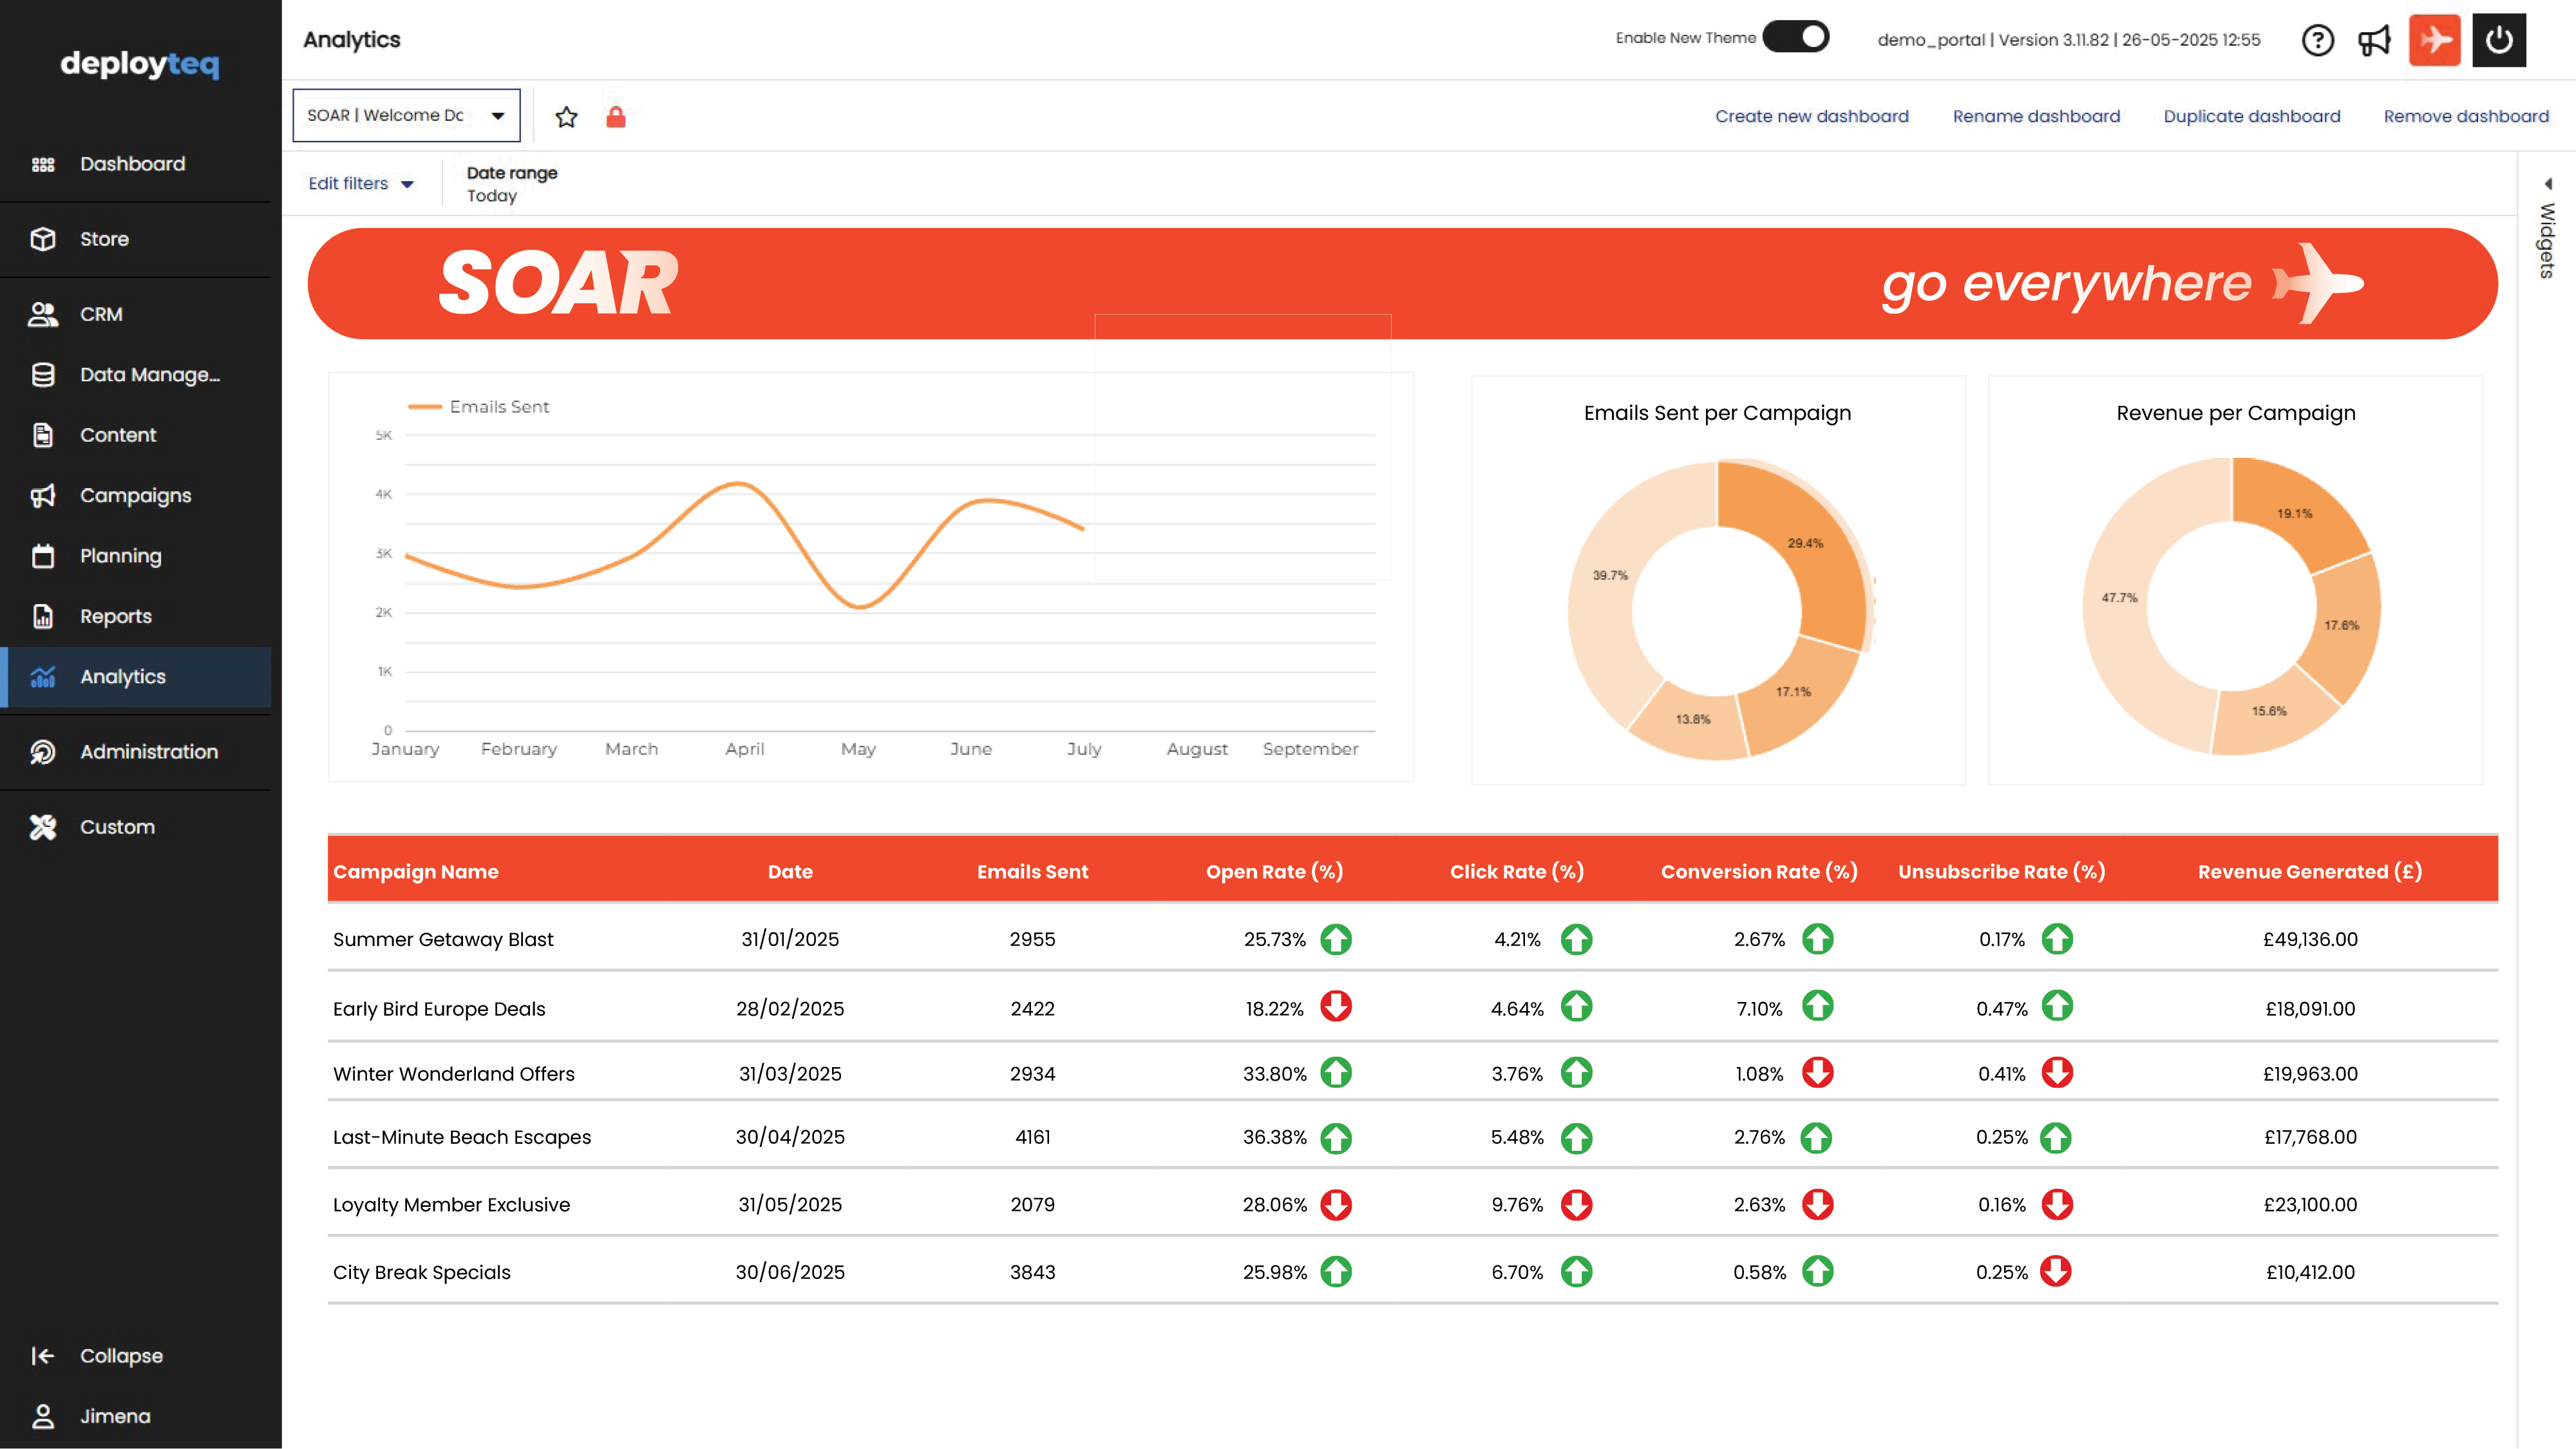Open Store from the sidebar

(104, 239)
